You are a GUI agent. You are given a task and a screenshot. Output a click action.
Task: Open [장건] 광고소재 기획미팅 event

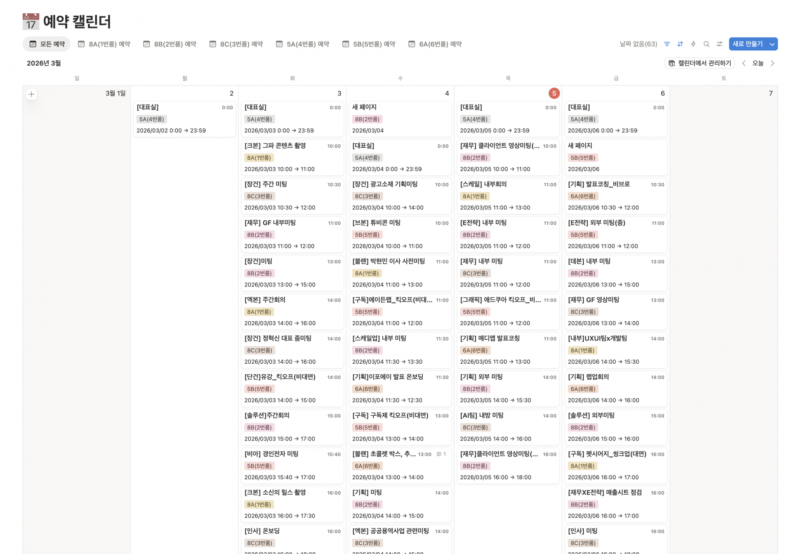click(x=400, y=196)
